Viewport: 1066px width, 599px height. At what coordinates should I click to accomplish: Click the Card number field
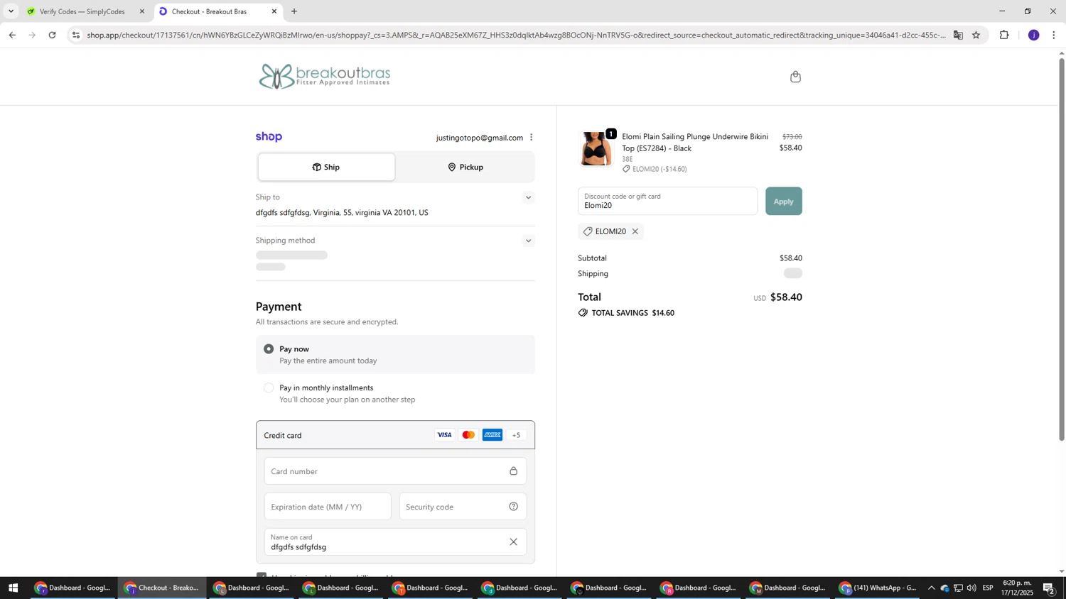tap(395, 471)
